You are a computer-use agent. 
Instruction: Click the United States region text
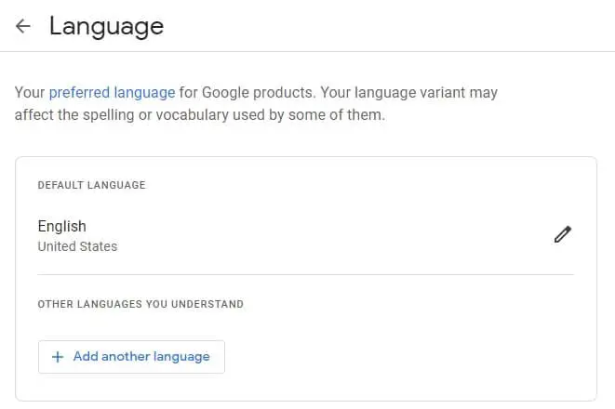tap(77, 246)
